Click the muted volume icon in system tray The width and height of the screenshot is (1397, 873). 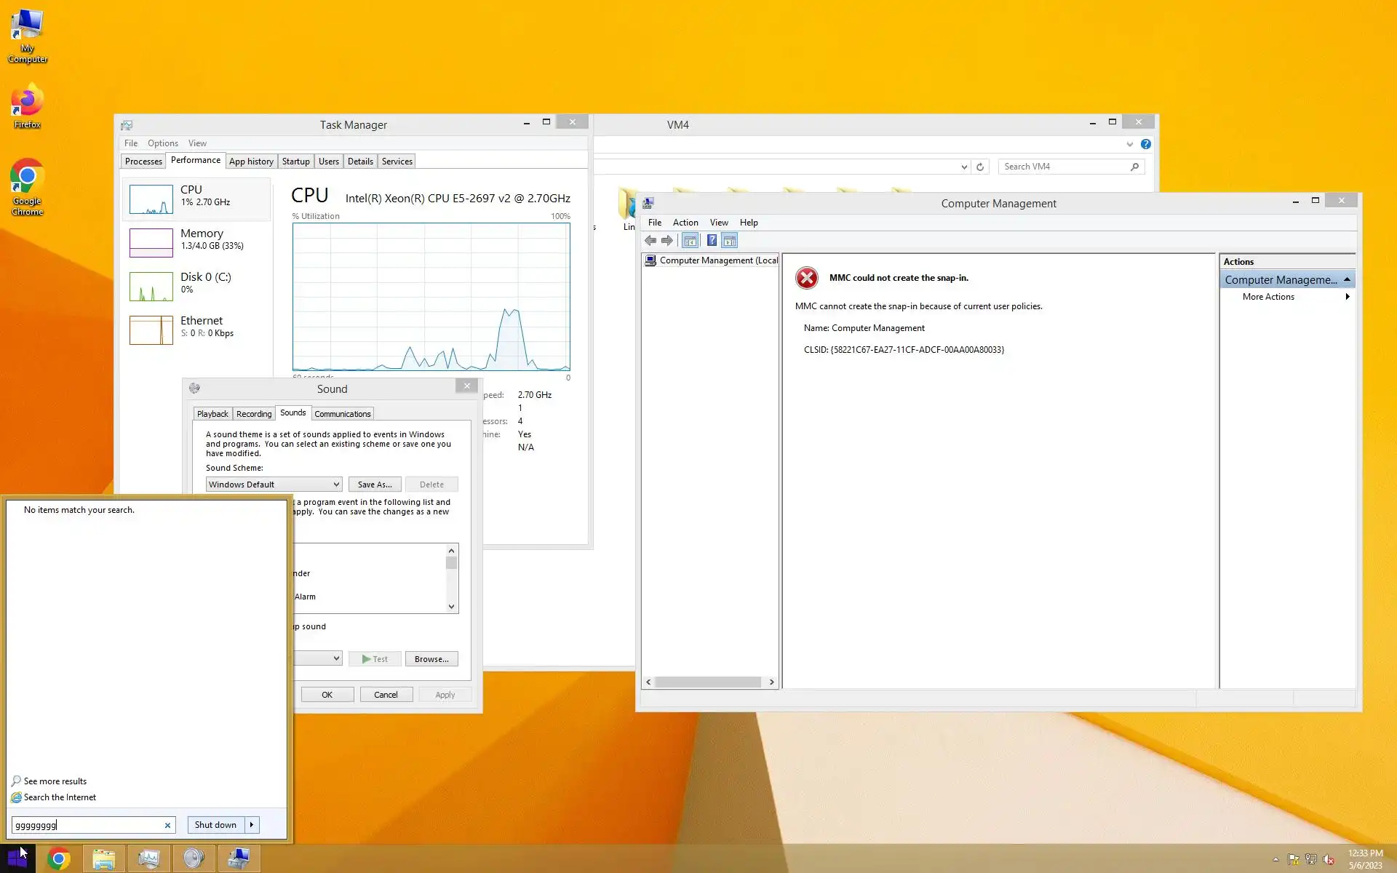coord(1329,859)
